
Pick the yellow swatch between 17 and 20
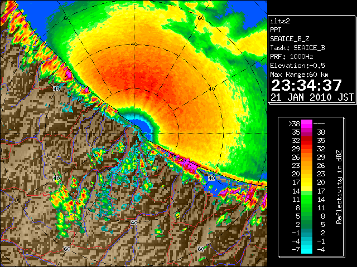click(x=307, y=182)
